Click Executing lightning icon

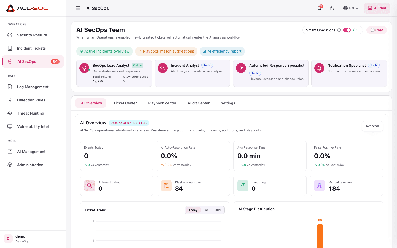[x=243, y=186]
